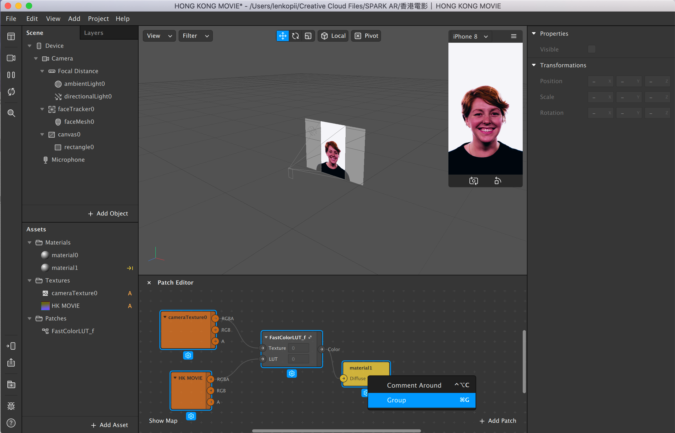Collapse the Materials folder
Image resolution: width=675 pixels, height=433 pixels.
pyautogui.click(x=30, y=242)
